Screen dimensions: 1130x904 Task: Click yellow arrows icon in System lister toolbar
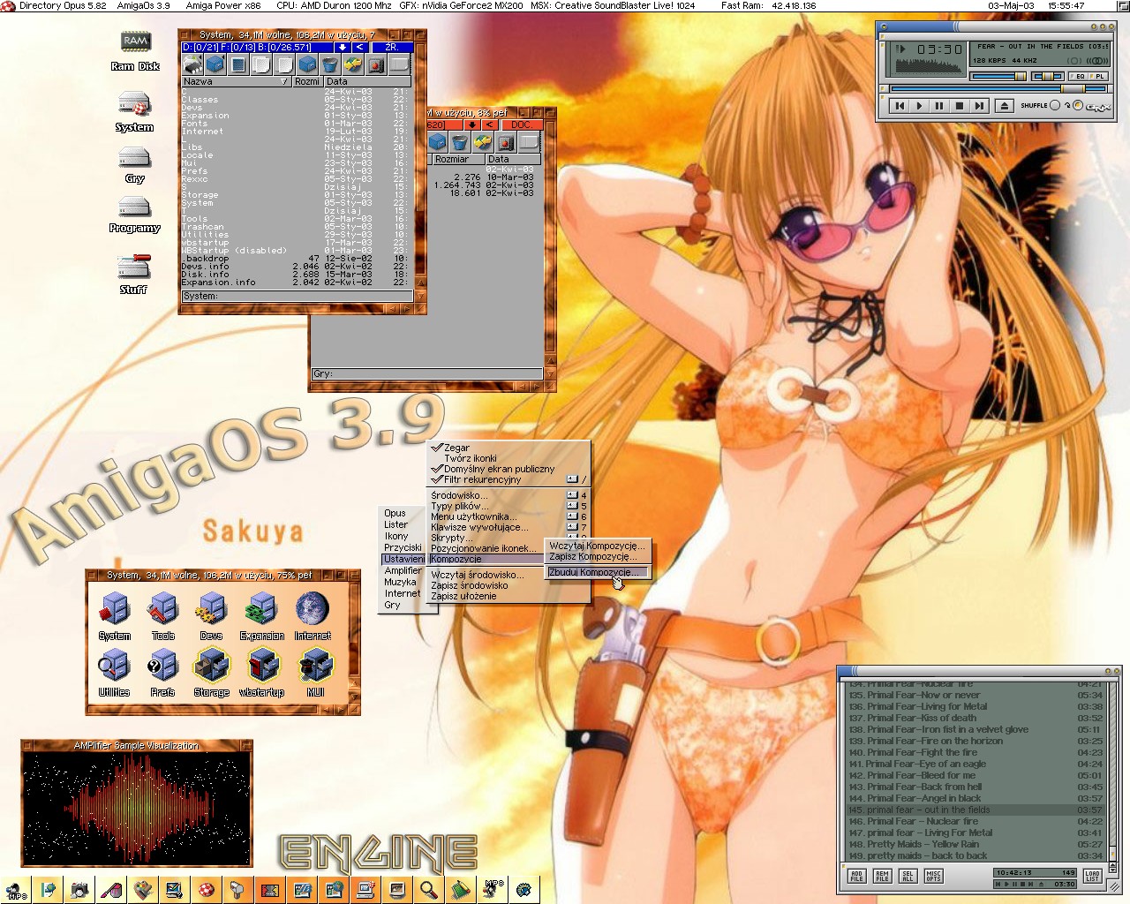click(x=352, y=64)
